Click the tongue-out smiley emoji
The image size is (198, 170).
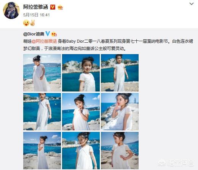[x=26, y=23]
